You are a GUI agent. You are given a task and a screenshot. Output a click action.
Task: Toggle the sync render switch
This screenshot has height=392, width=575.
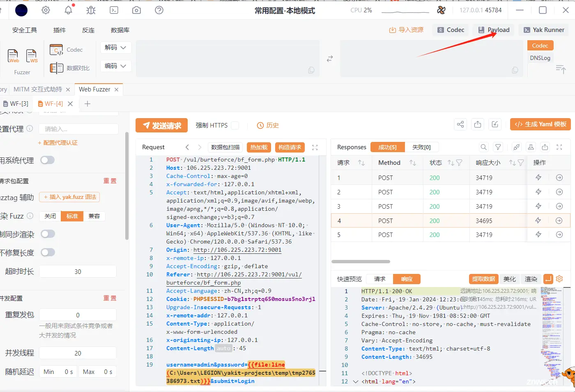(x=48, y=234)
